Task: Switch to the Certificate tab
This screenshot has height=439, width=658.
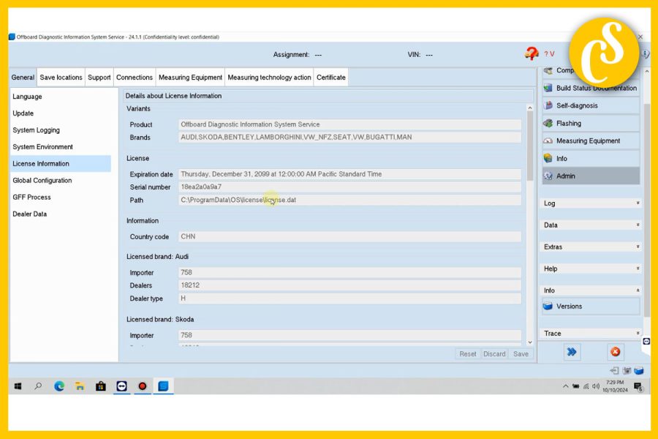Action: 331,77
